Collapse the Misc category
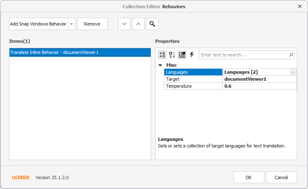 coord(160,65)
